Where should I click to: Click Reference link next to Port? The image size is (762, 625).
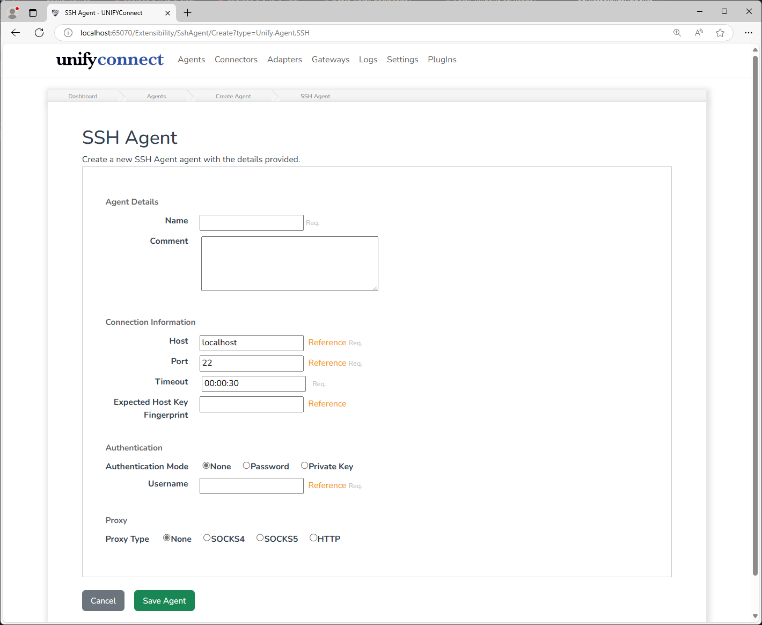[327, 363]
